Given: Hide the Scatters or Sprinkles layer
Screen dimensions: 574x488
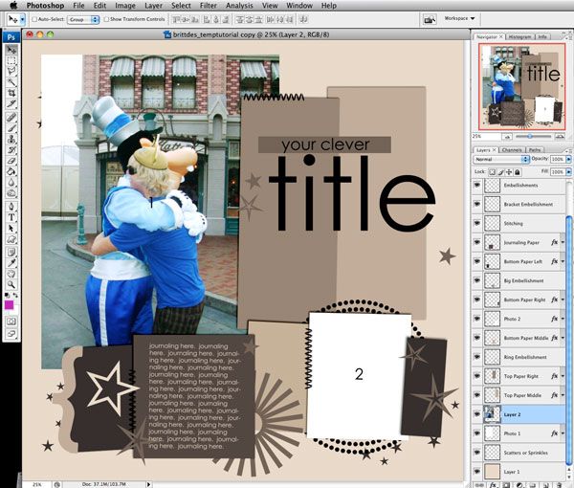Looking at the screenshot, I should point(477,453).
